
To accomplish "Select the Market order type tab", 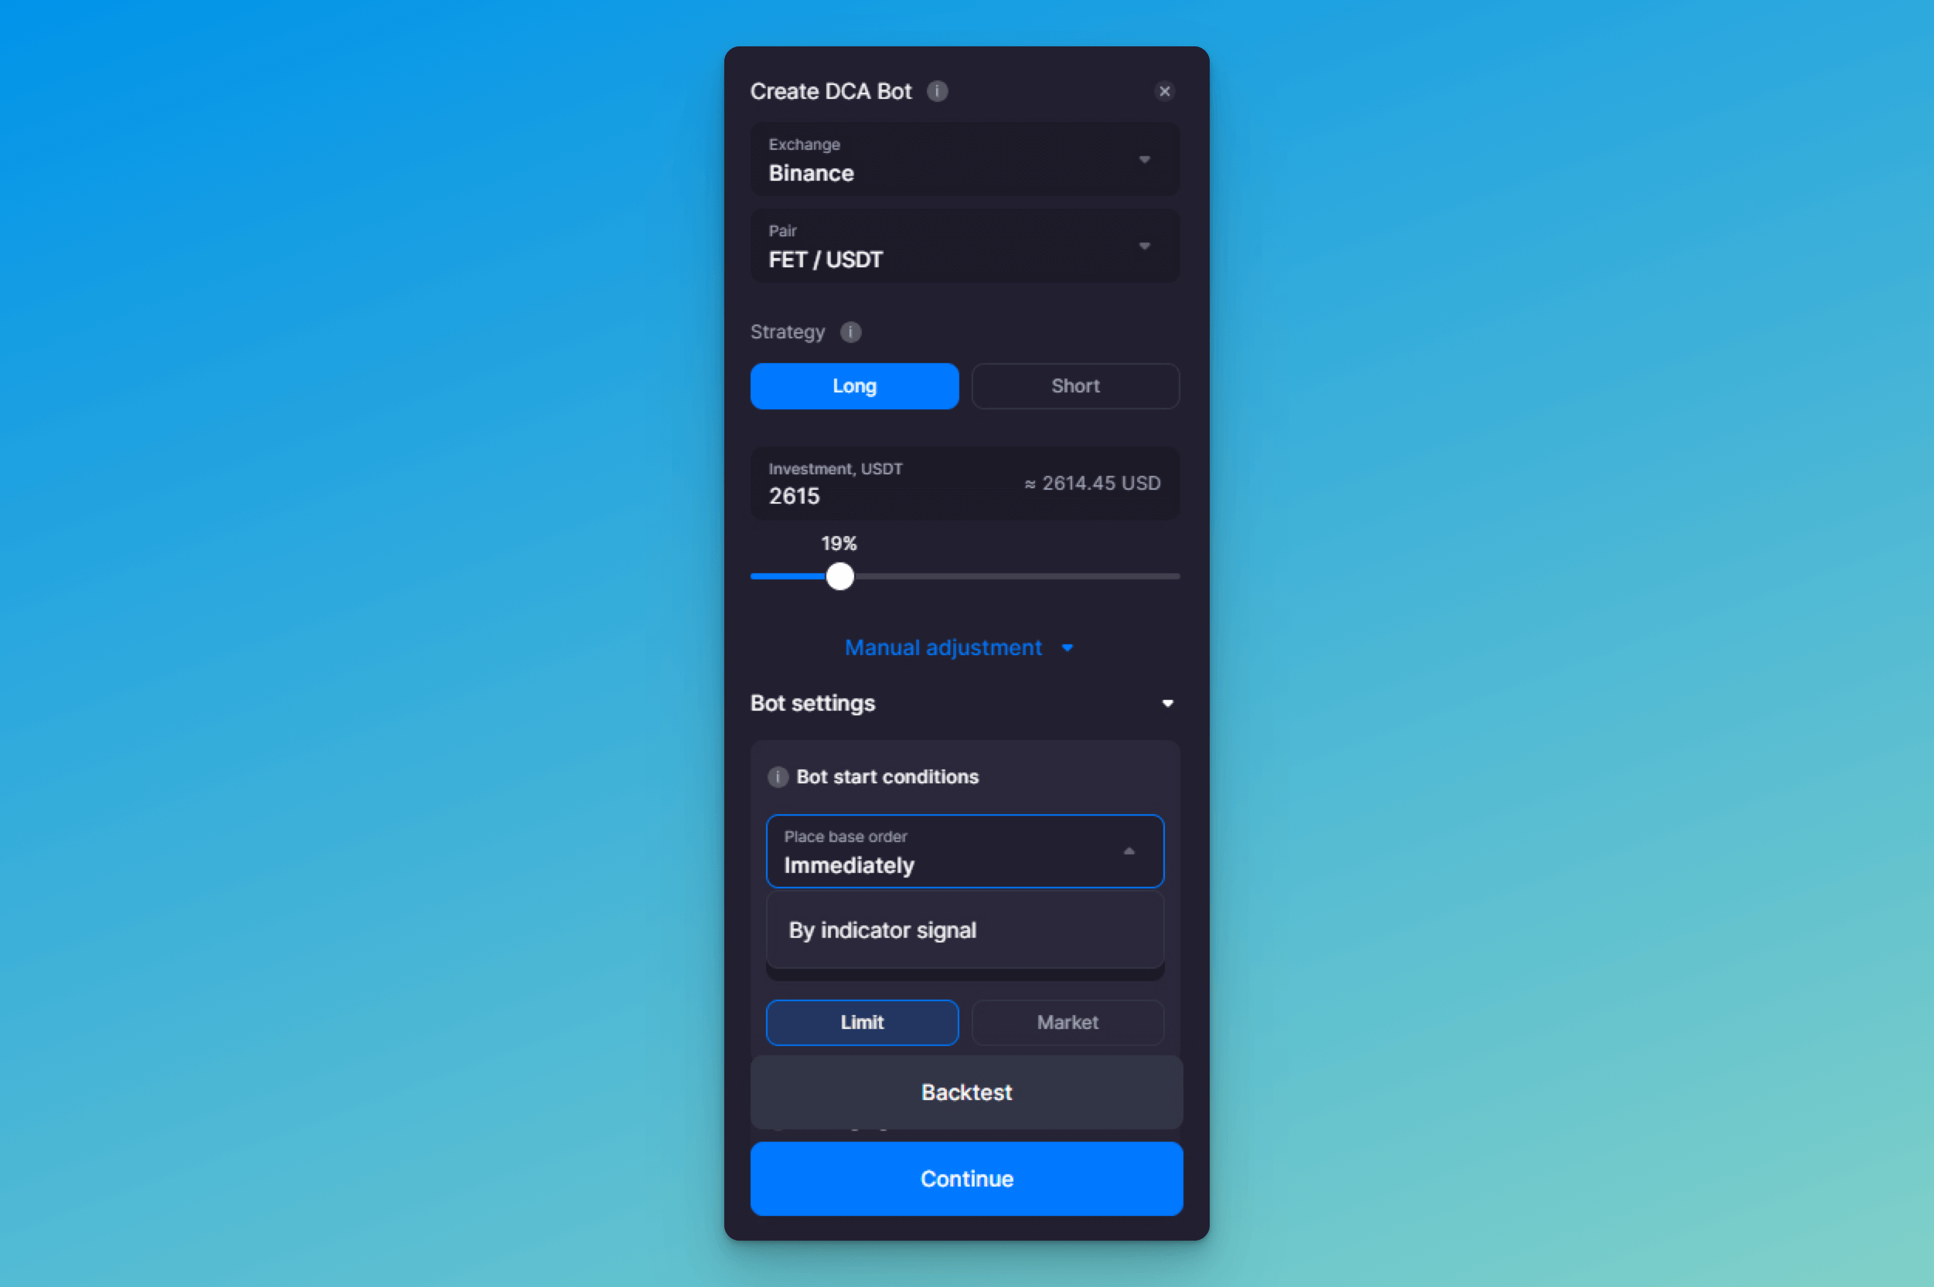I will click(1069, 1021).
